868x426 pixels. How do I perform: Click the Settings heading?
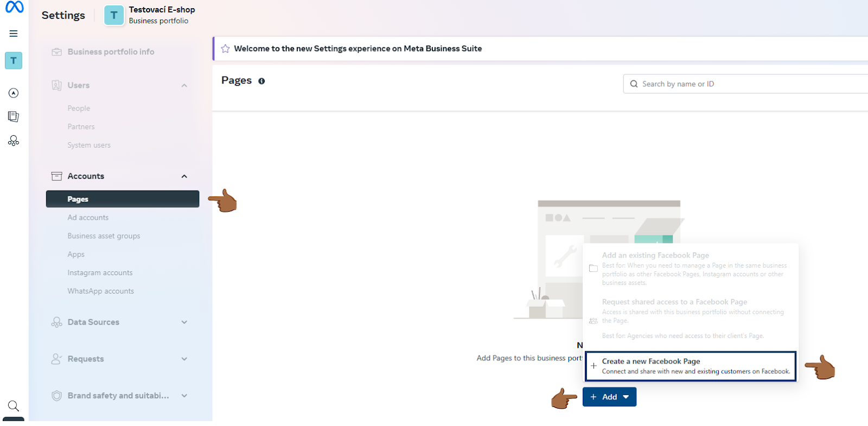[x=63, y=15]
